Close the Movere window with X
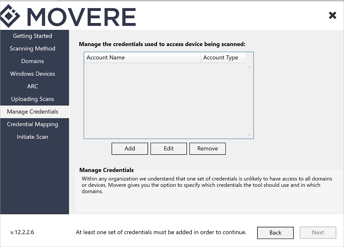344x247 pixels. click(x=332, y=15)
